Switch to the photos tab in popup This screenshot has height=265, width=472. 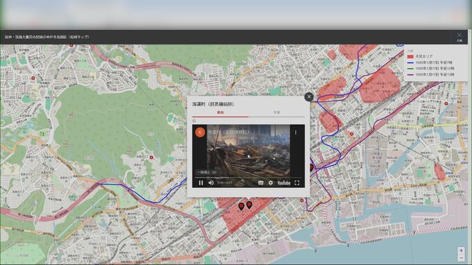277,112
